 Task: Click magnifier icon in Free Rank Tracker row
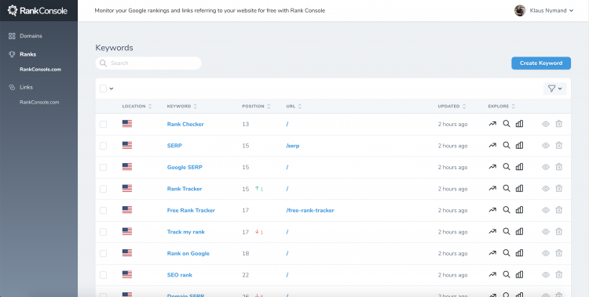tap(507, 210)
